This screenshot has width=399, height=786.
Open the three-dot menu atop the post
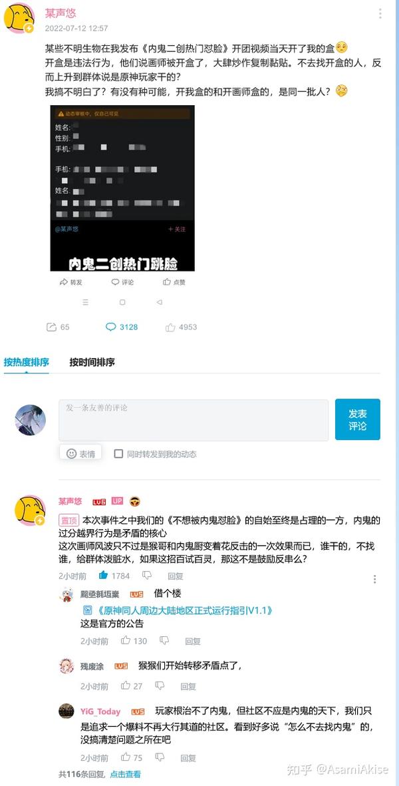pos(380,13)
